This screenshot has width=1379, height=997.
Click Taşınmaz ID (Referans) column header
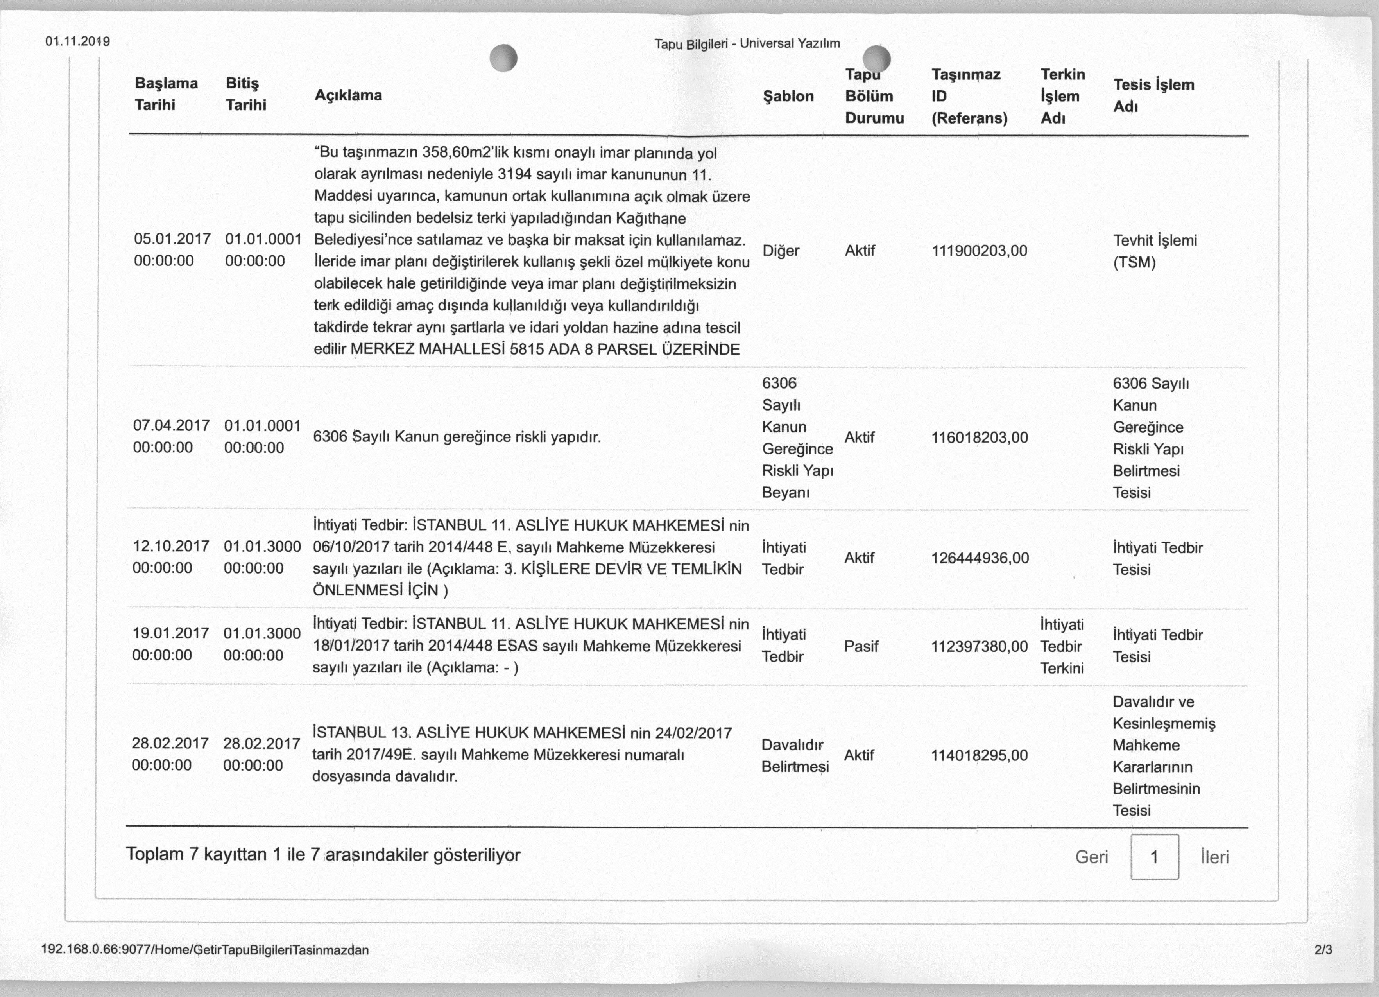point(969,96)
